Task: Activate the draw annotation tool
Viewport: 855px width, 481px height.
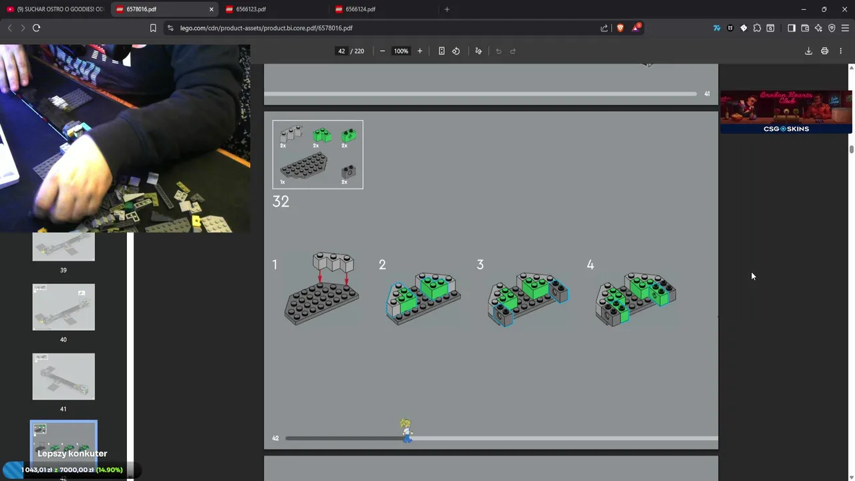Action: click(478, 51)
